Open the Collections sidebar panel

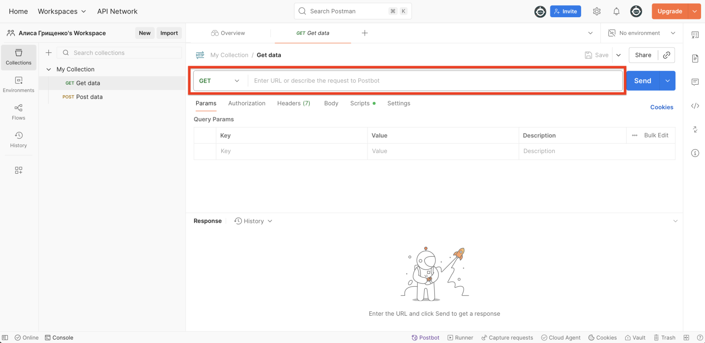click(19, 57)
